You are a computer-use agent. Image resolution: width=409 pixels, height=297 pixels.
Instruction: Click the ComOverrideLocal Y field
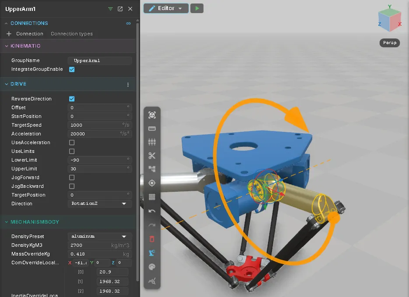coord(102,263)
